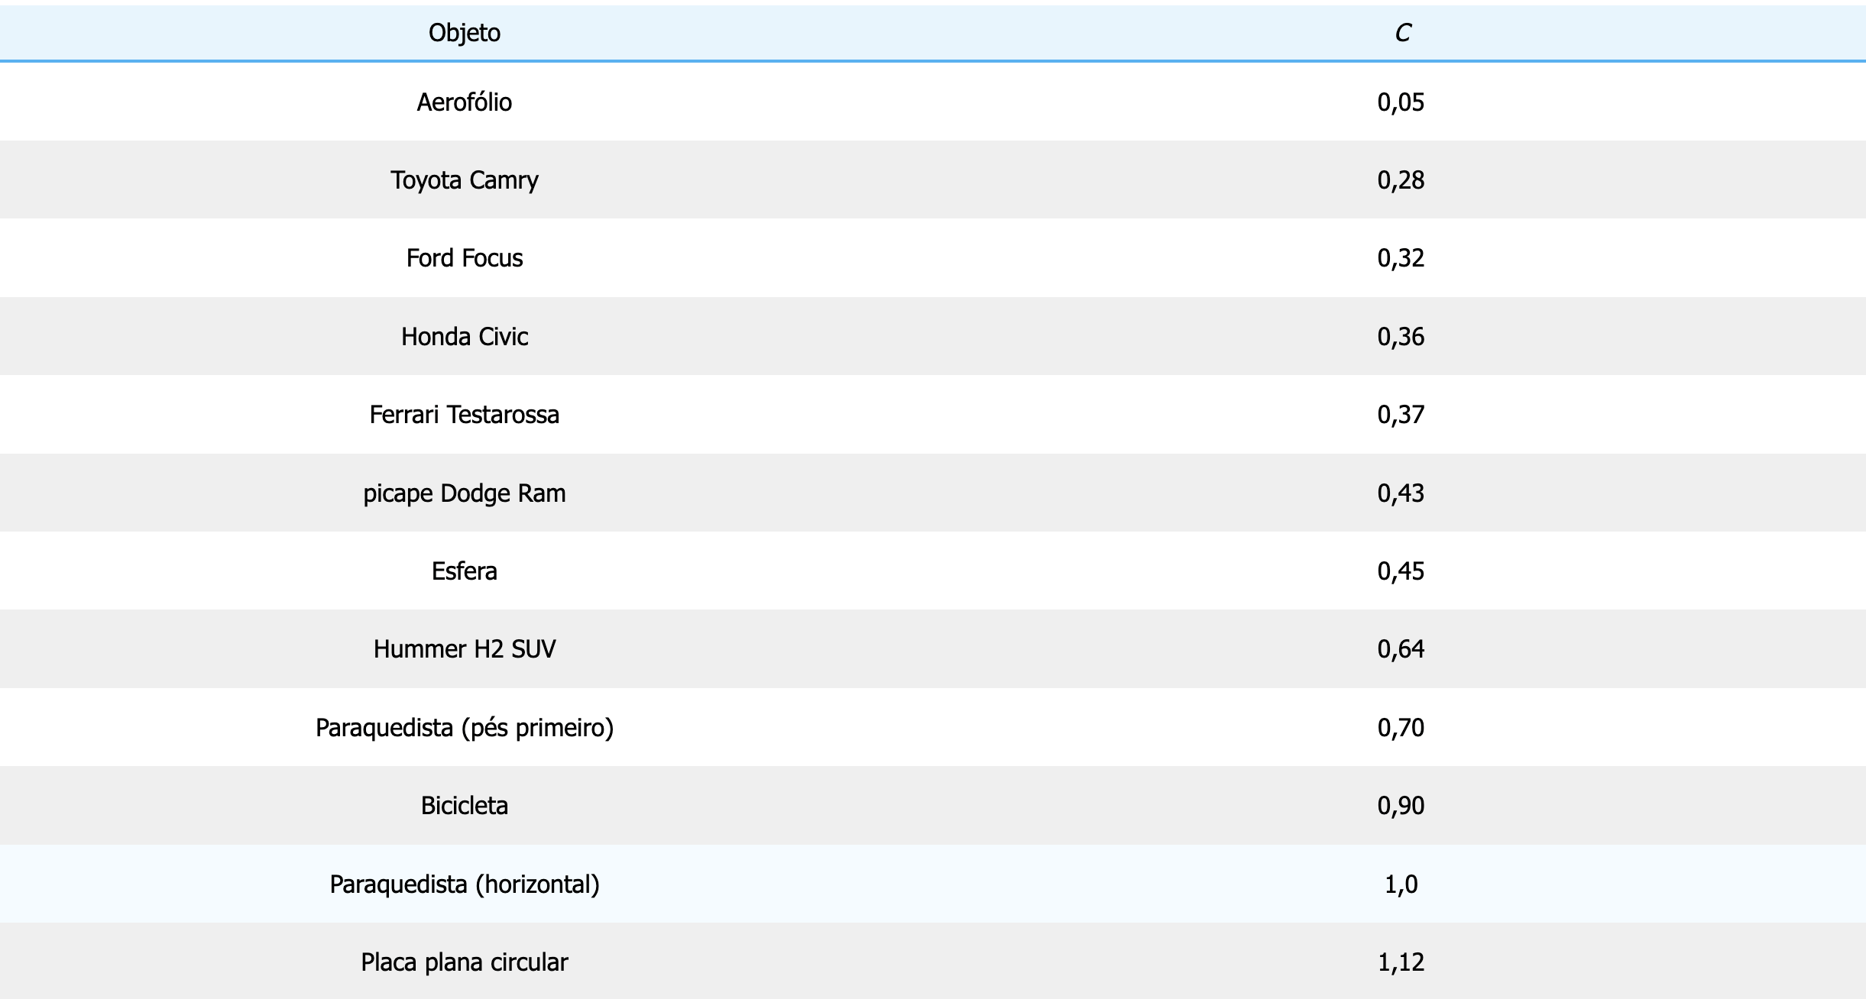Image resolution: width=1866 pixels, height=999 pixels.
Task: Select Ferrari Testarossa in the table
Action: click(464, 415)
